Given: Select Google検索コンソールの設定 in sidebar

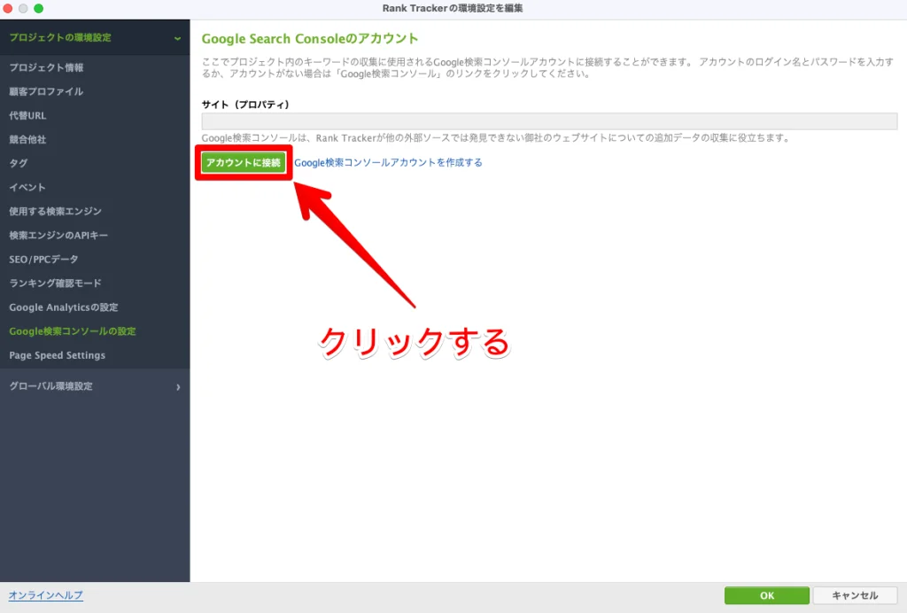Looking at the screenshot, I should [73, 331].
